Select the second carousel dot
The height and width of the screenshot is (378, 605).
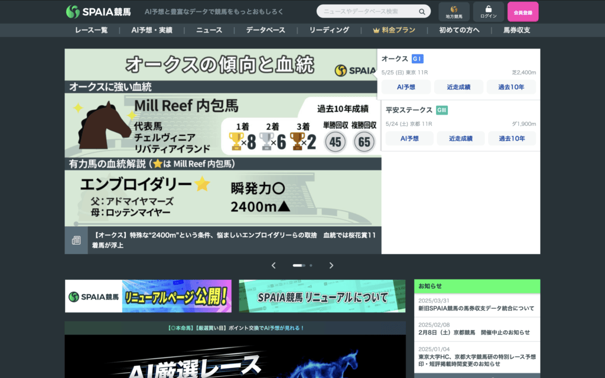tap(311, 265)
